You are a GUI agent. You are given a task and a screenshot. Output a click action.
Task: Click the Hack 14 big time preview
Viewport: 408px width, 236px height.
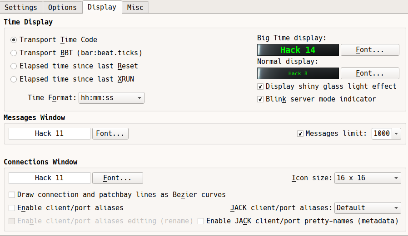(x=298, y=50)
